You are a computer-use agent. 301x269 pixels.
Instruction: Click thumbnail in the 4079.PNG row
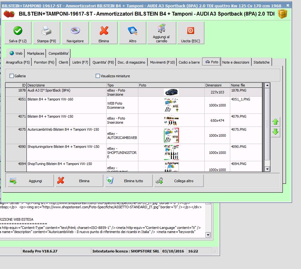click(172, 120)
